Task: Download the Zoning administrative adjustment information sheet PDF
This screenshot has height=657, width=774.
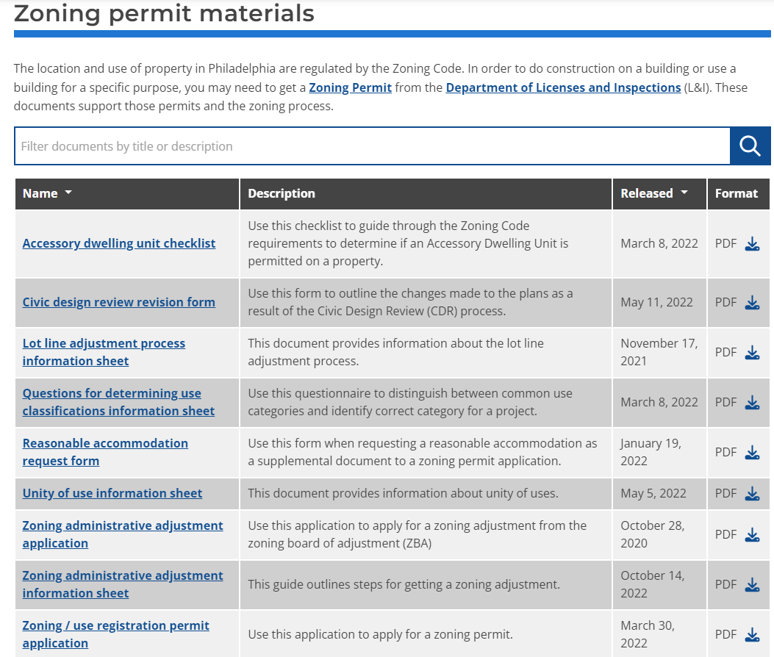Action: click(x=752, y=584)
